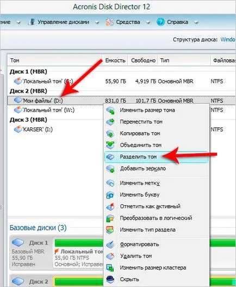Click the green Диск 2 partition bar
236x287 pixels.
point(79,282)
